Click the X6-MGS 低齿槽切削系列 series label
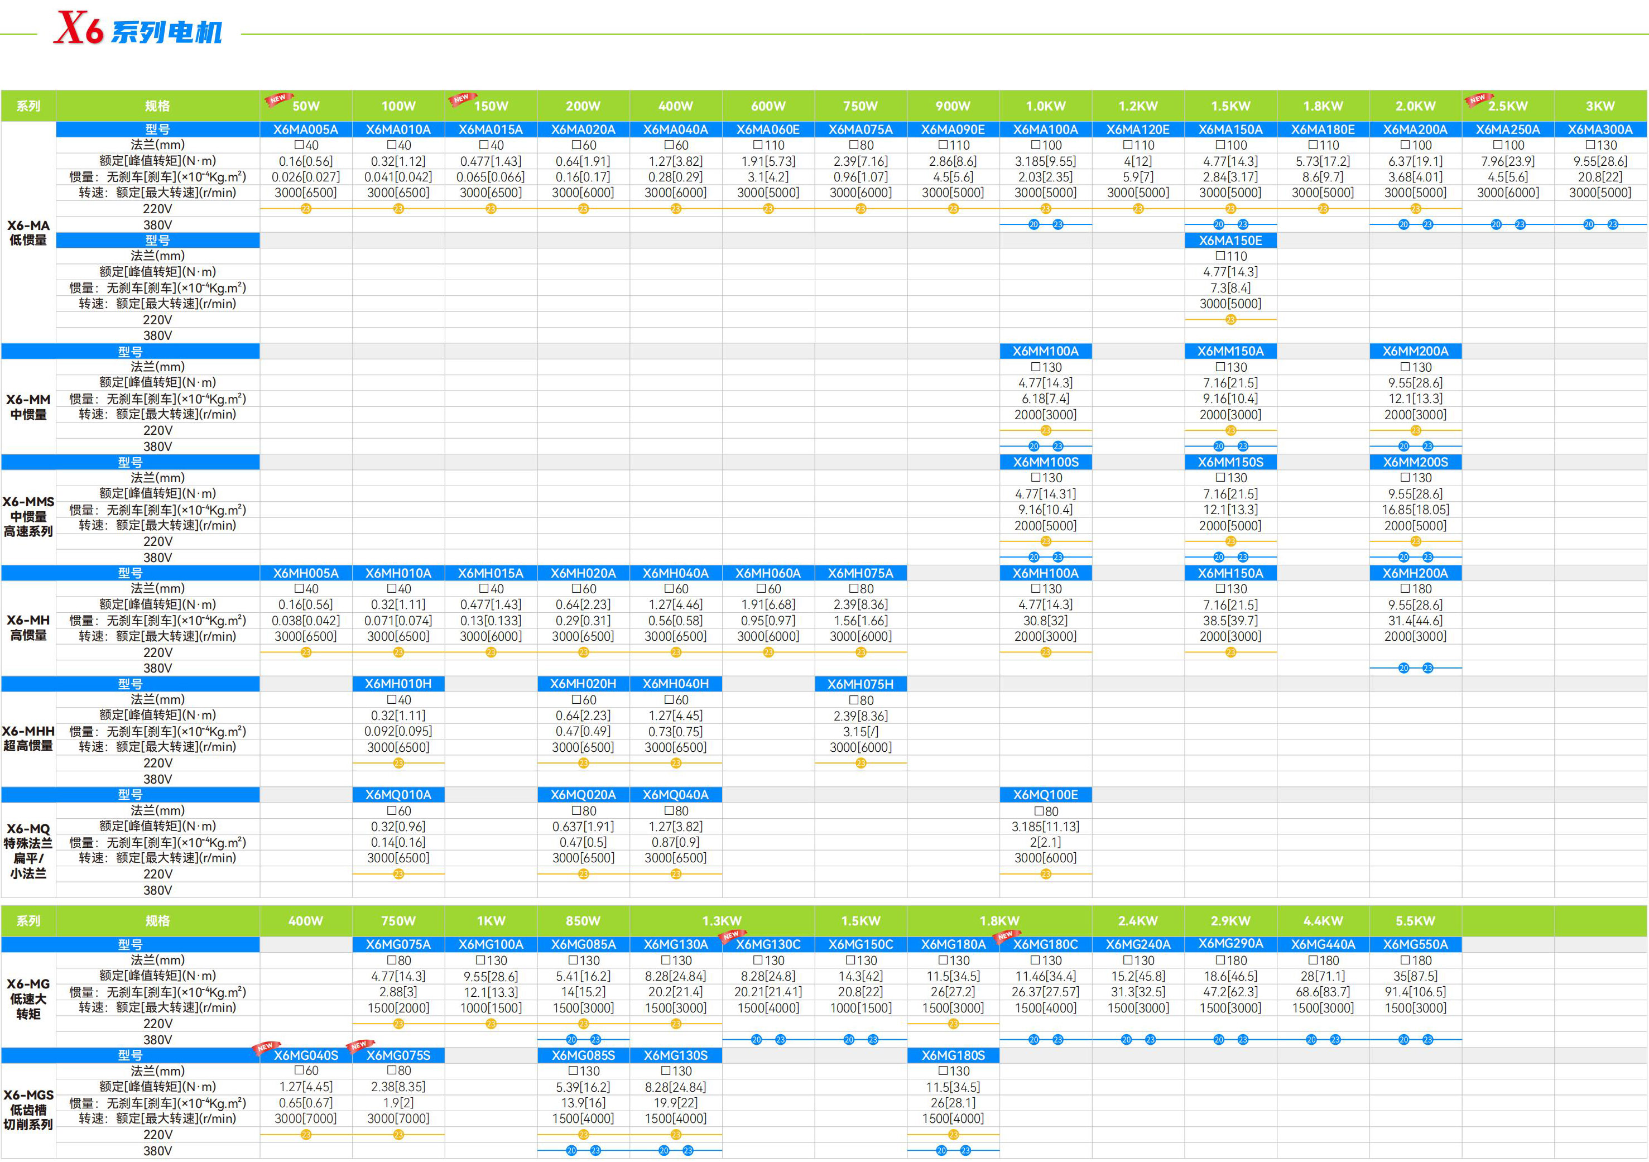Viewport: 1649px width, 1162px height. pyautogui.click(x=28, y=1110)
